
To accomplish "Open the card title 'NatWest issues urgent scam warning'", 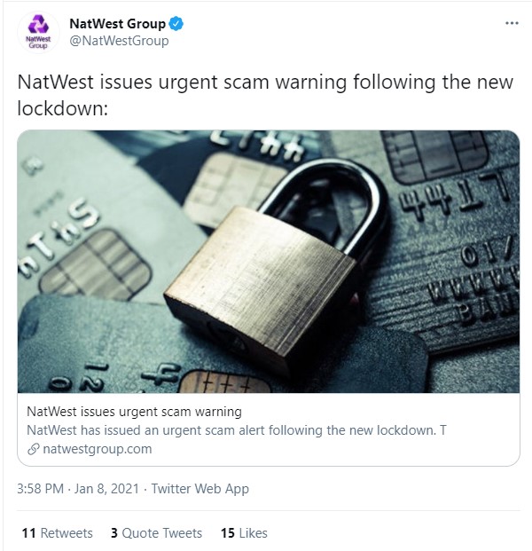I will tap(134, 412).
